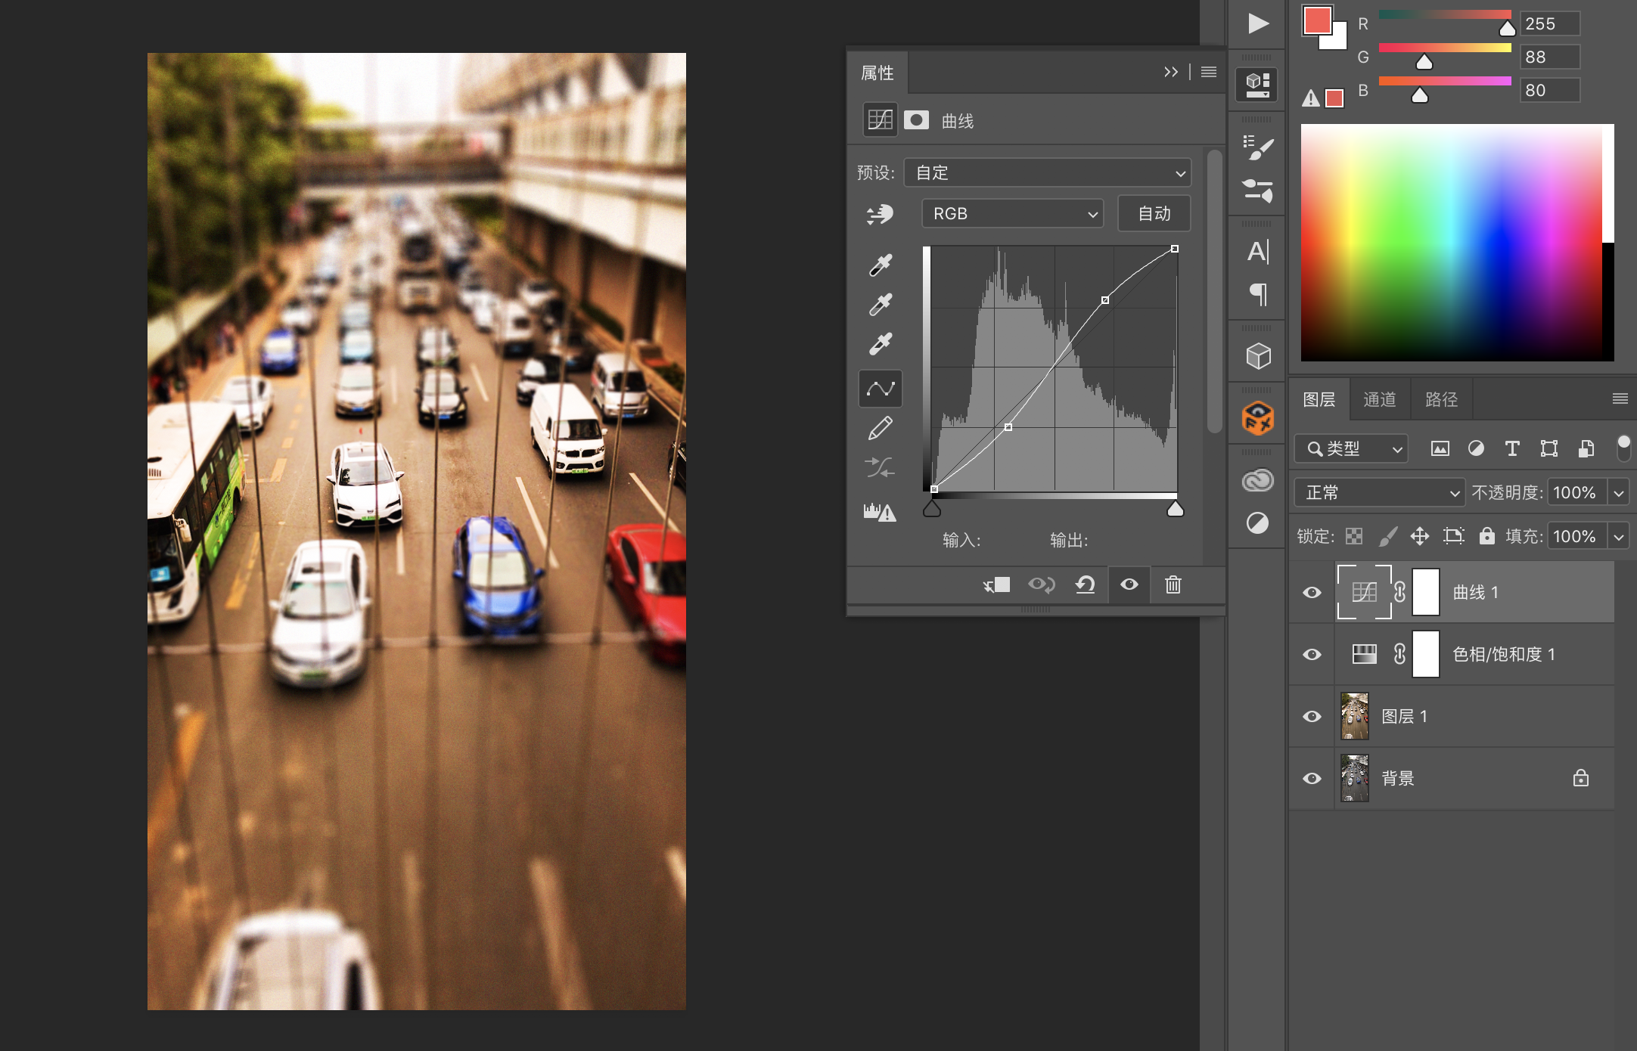Hide the 曲线 1 layer
Image resolution: width=1637 pixels, height=1051 pixels.
pos(1312,593)
